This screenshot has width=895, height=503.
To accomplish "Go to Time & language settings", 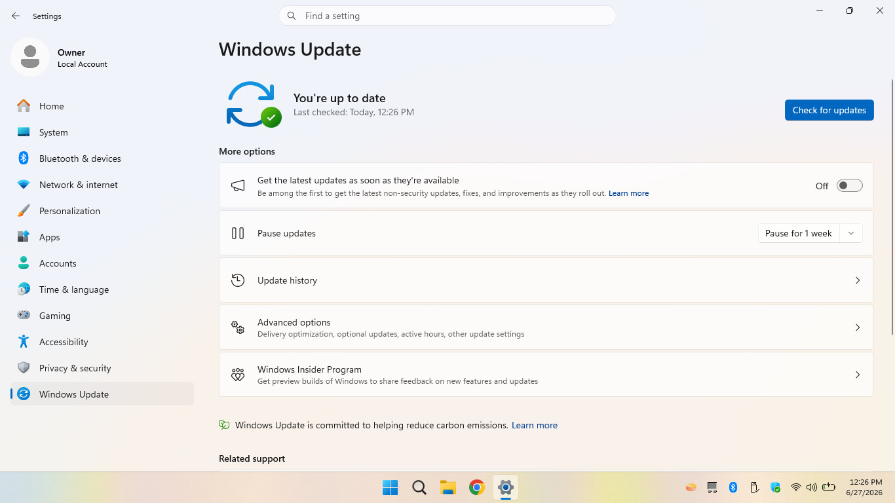I will coord(102,289).
